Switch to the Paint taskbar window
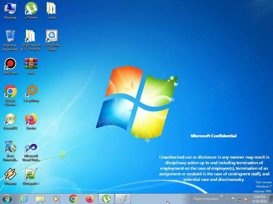The width and height of the screenshot is (273, 204). coord(123,199)
